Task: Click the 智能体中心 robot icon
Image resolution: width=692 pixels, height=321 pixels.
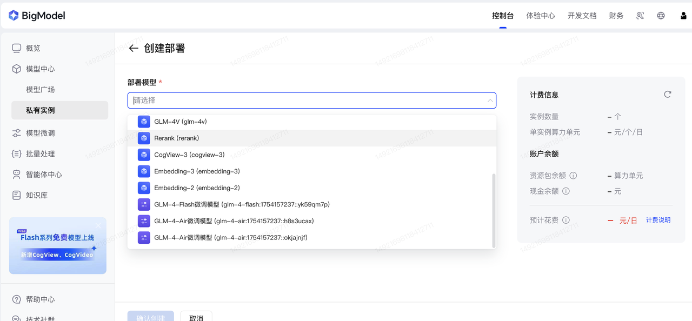Action: [17, 175]
